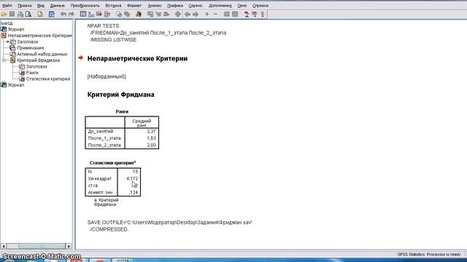Click the Designate Window icon

[178, 14]
